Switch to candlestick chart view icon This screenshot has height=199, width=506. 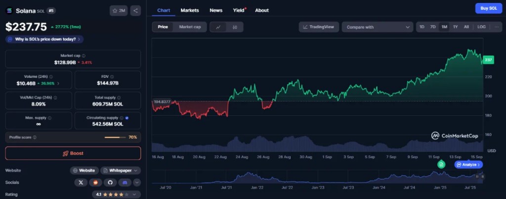click(235, 27)
